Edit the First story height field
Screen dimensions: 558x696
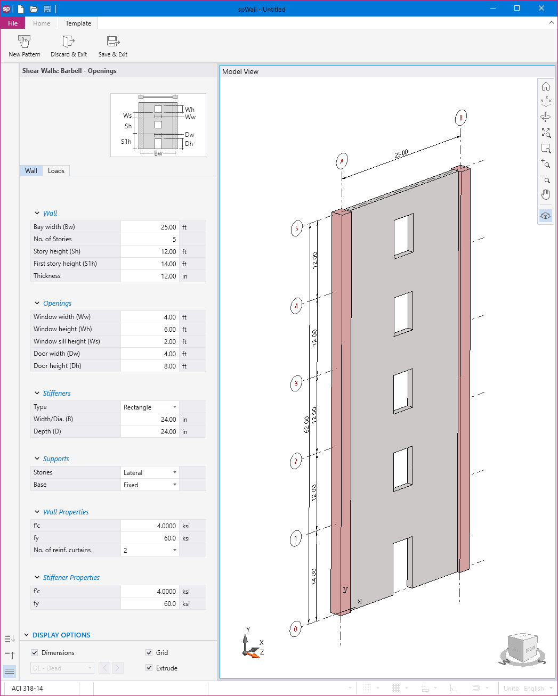coord(150,264)
